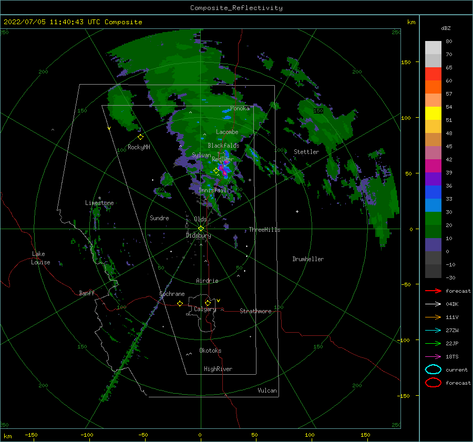Select the magenta 39-42 dBZ swatch
The height and width of the screenshot is (442, 473).
[x=433, y=166]
